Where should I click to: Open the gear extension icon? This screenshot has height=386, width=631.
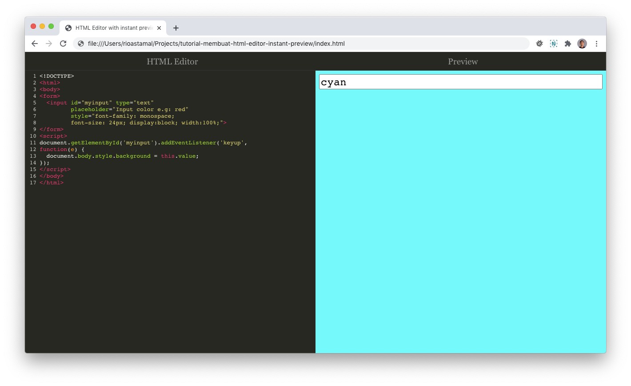pyautogui.click(x=539, y=44)
